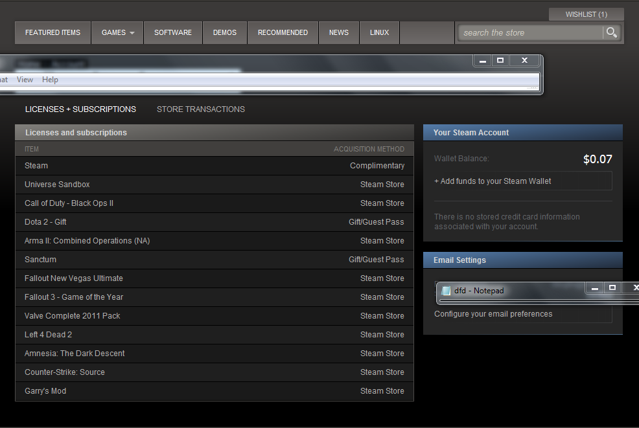Click the Item column header
This screenshot has width=639, height=428.
(32, 149)
